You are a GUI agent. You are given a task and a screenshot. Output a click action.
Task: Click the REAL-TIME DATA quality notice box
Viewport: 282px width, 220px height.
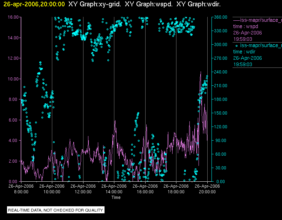pos(56,210)
